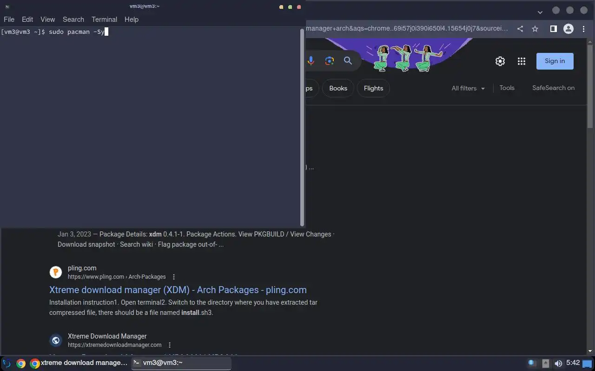The width and height of the screenshot is (595, 371).
Task: Click the show desktop icon
Action: click(588, 364)
